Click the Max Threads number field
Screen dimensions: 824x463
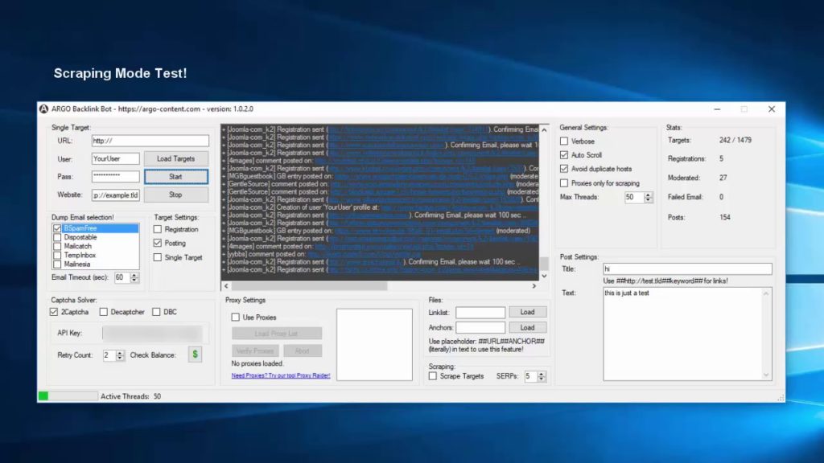tap(634, 197)
